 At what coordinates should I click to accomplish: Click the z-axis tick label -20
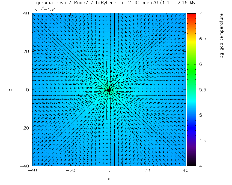24,128
